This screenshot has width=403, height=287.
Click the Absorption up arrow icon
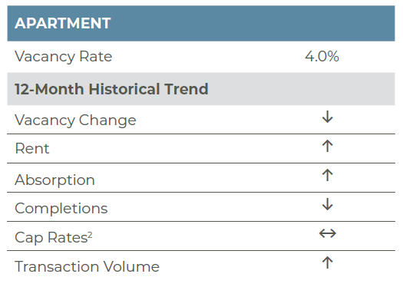coord(328,175)
